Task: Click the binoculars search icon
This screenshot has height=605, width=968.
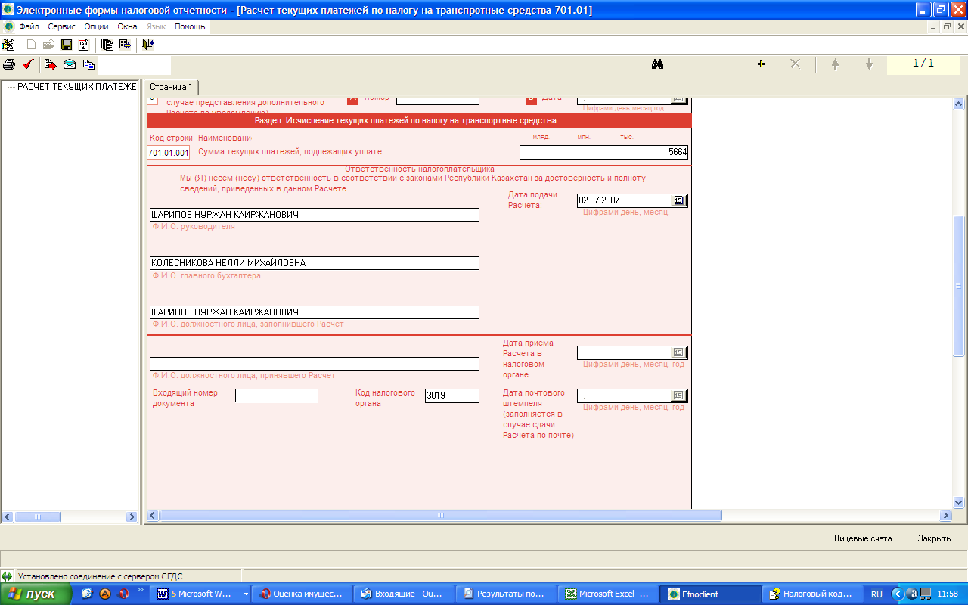Action: (657, 64)
